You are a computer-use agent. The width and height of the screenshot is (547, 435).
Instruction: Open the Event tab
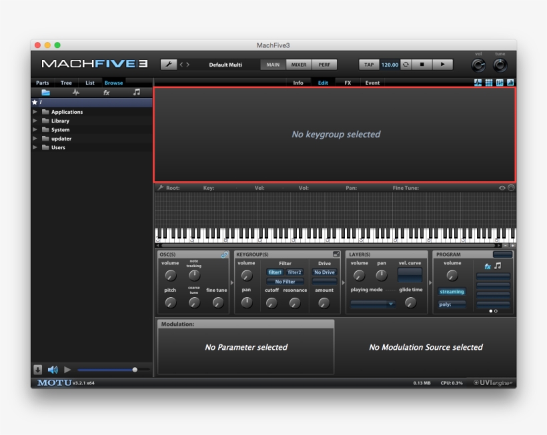point(372,83)
